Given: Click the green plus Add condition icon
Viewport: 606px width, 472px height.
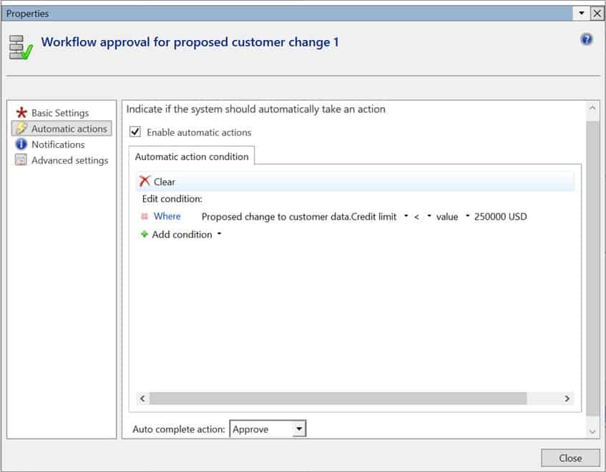Looking at the screenshot, I should click(144, 234).
